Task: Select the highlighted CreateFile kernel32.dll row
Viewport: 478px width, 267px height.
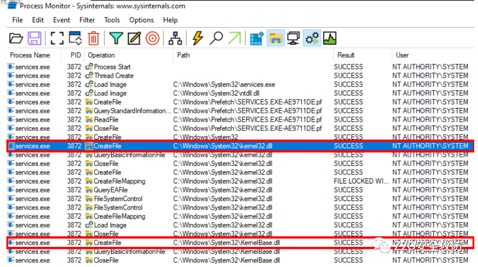Action: [240, 146]
